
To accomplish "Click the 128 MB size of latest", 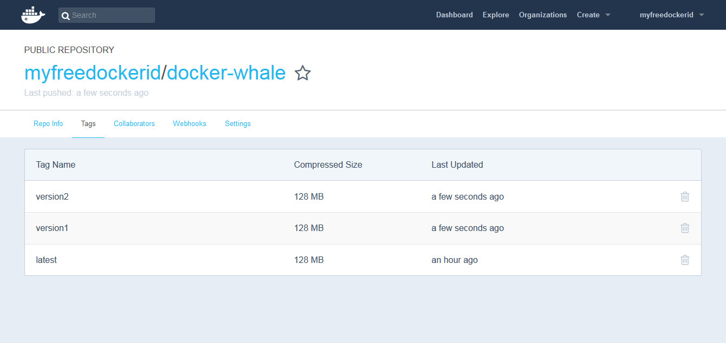I will coord(309,260).
